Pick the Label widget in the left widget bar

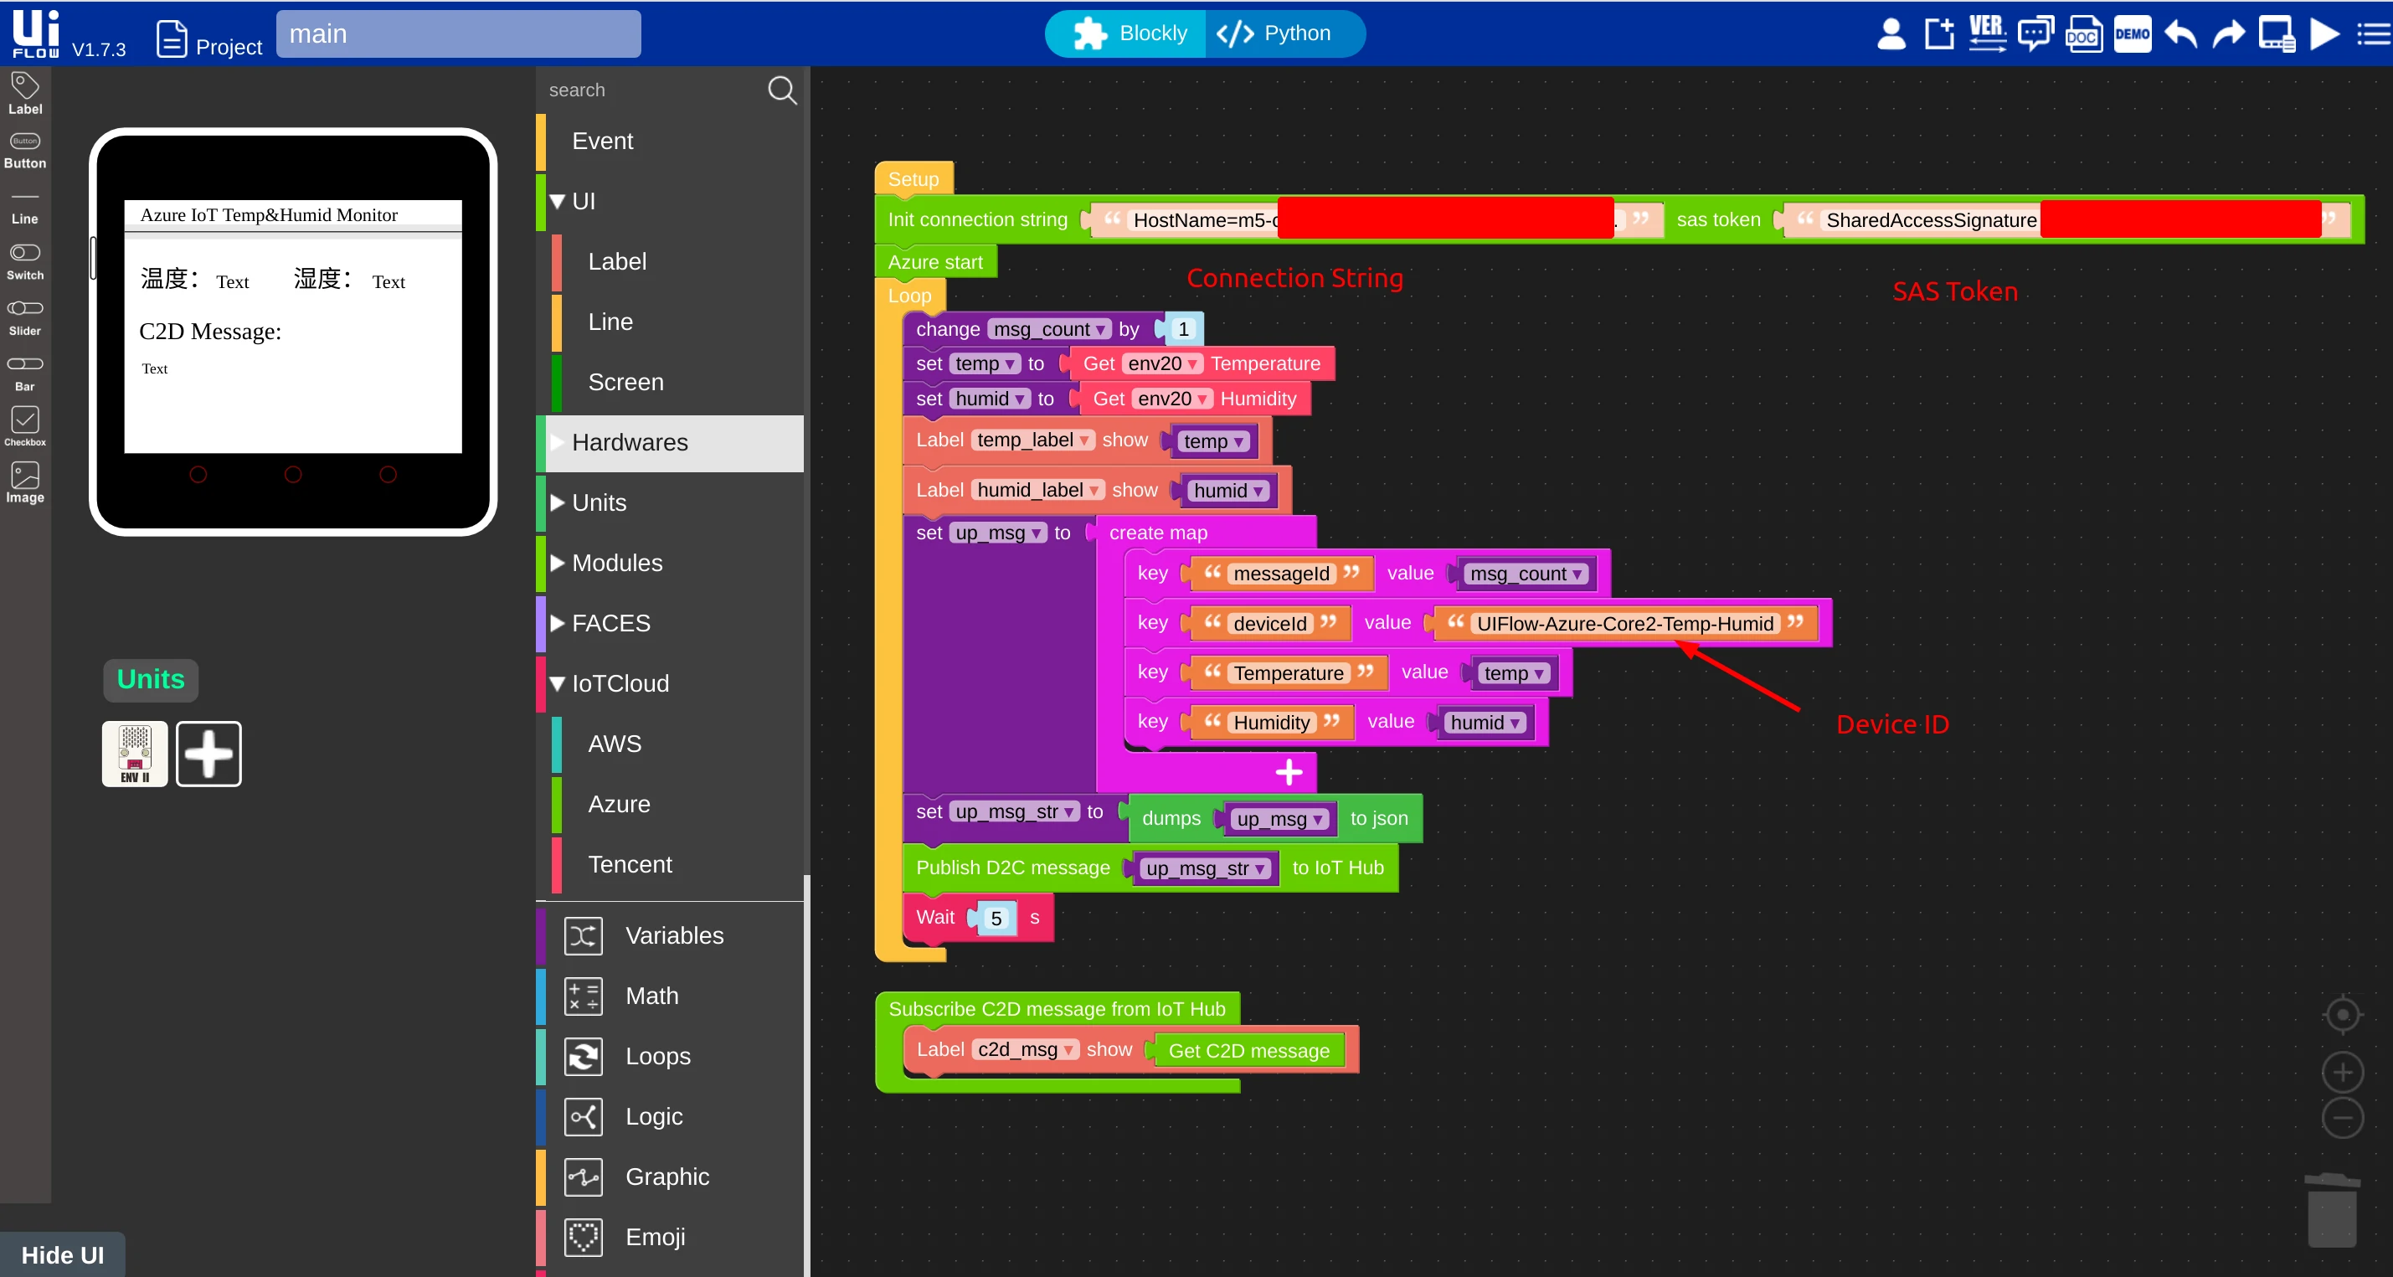pyautogui.click(x=25, y=94)
